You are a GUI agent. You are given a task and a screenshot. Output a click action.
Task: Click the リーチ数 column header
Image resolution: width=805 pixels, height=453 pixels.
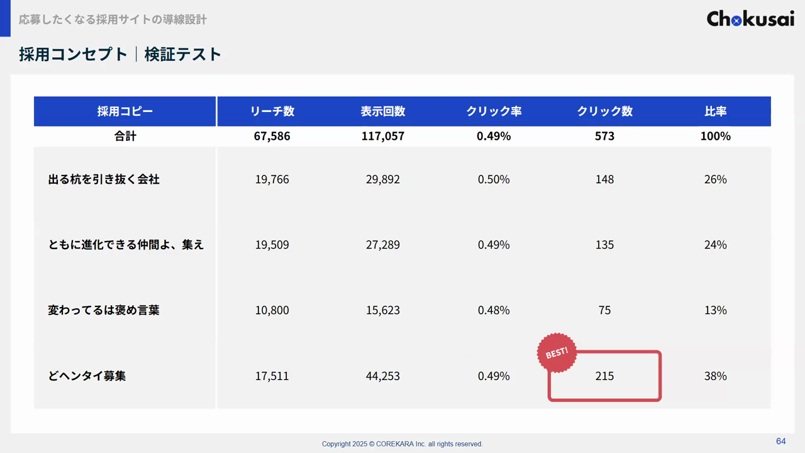[x=272, y=111]
